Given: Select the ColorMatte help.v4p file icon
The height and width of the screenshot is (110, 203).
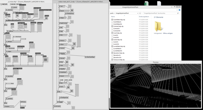Looking at the screenshot, I should [x=112, y=19].
